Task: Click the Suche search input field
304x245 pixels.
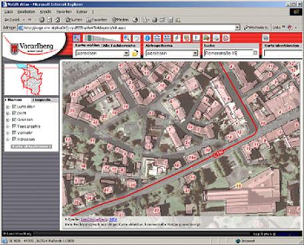Action: tap(229, 53)
